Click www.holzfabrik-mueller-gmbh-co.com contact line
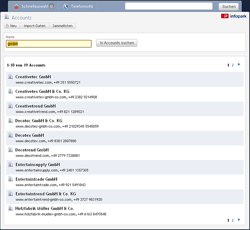This screenshot has height=230, width=250. coord(61,214)
